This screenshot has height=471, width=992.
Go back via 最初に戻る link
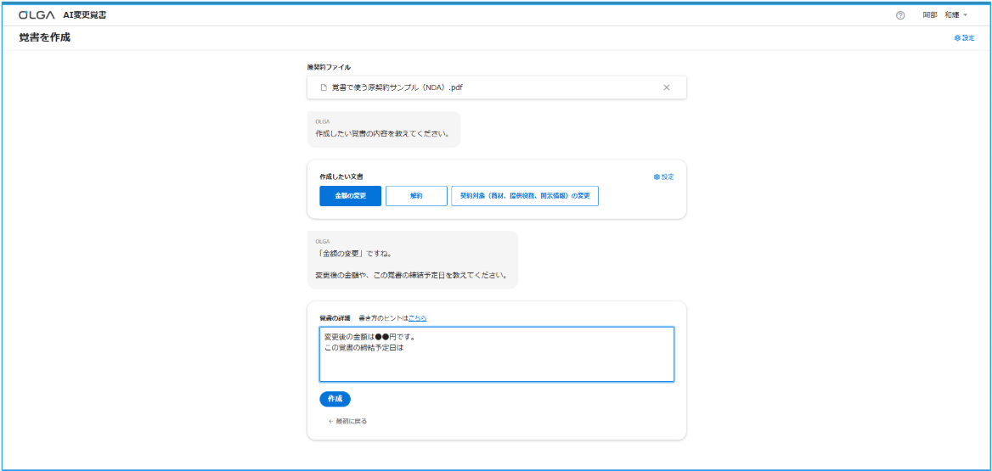[x=347, y=421]
